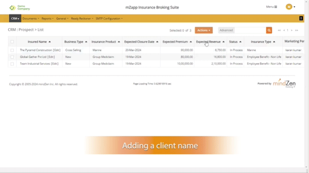Click the CRM : Prospect > List breadcrumb
Viewport: 309px width, 173px height.
pos(25,30)
